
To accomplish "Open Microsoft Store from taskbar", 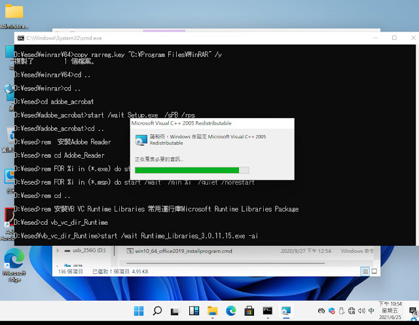I will click(x=249, y=311).
